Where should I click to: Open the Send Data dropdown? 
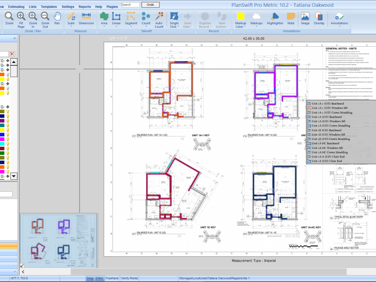pos(191,27)
